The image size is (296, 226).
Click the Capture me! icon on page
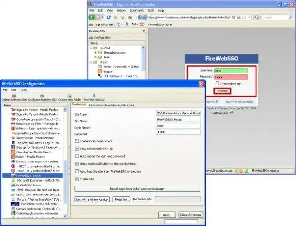click(232, 113)
